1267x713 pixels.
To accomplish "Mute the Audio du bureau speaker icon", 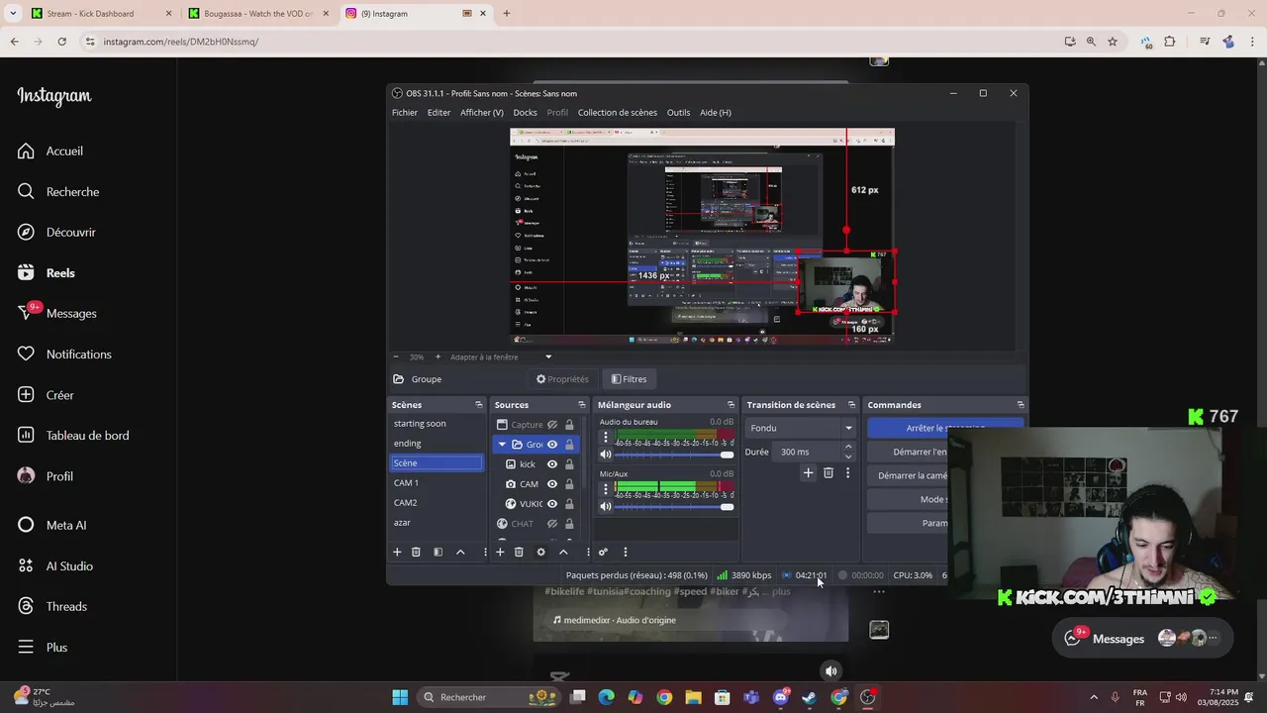I will (x=606, y=455).
